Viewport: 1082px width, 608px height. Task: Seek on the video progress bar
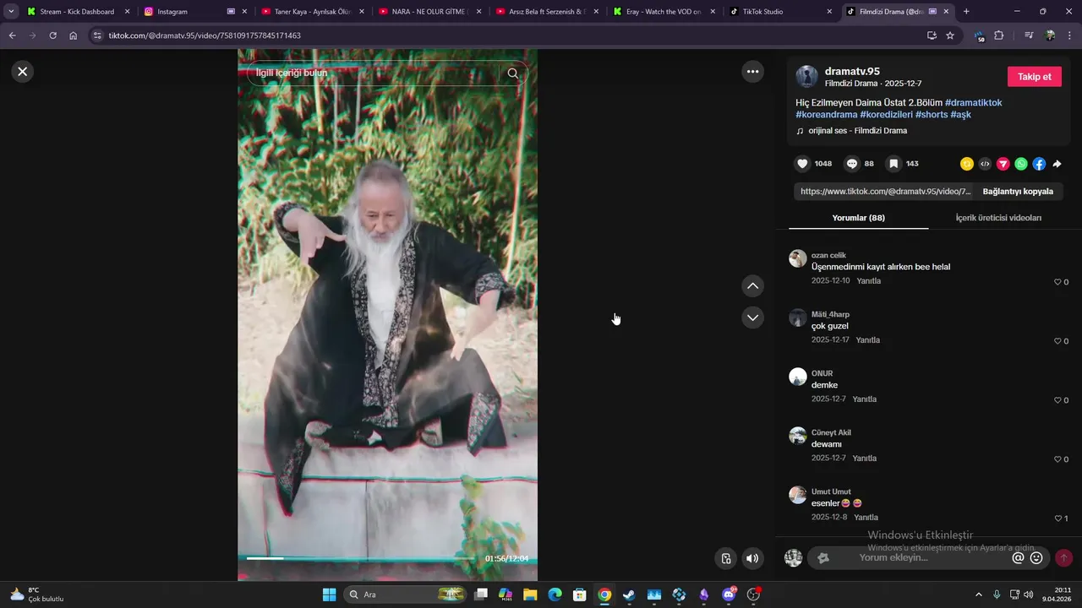pos(361,559)
